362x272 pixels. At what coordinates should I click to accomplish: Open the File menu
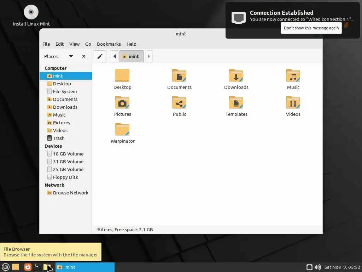[x=46, y=44]
